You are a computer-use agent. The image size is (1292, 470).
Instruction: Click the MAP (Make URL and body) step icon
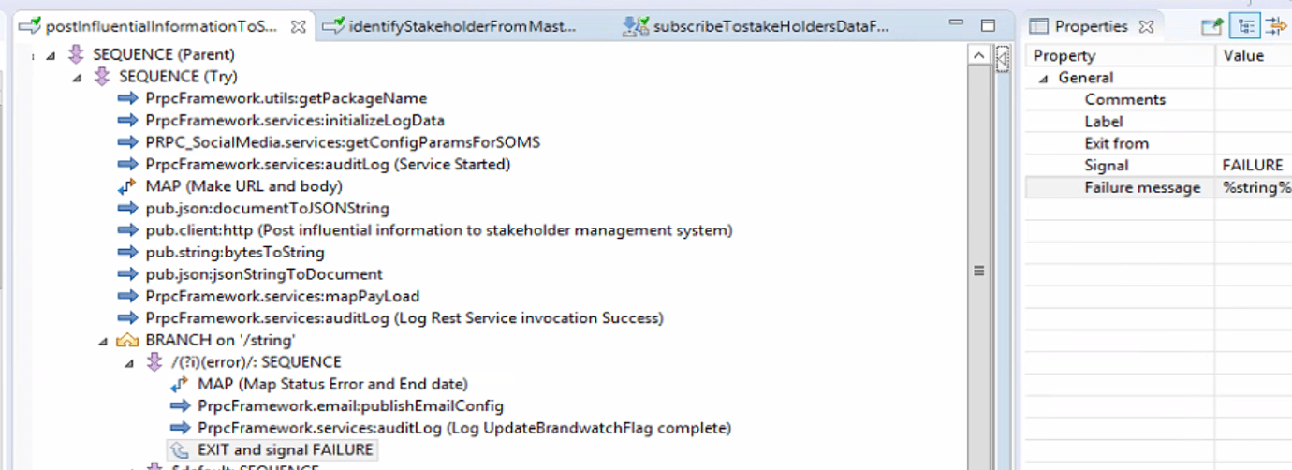click(x=127, y=186)
